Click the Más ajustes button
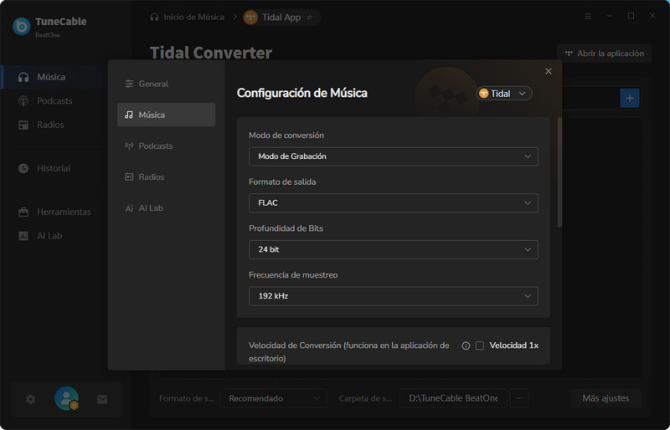The height and width of the screenshot is (430, 670). (x=606, y=398)
